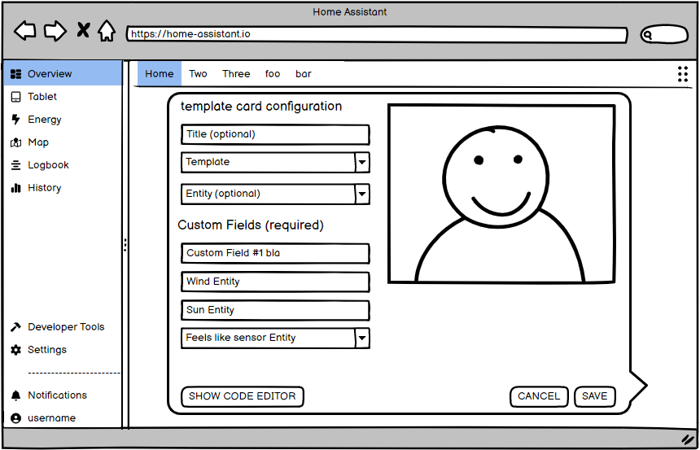This screenshot has width=700, height=450.
Task: Click the Wind Entity input field
Action: [x=275, y=282]
